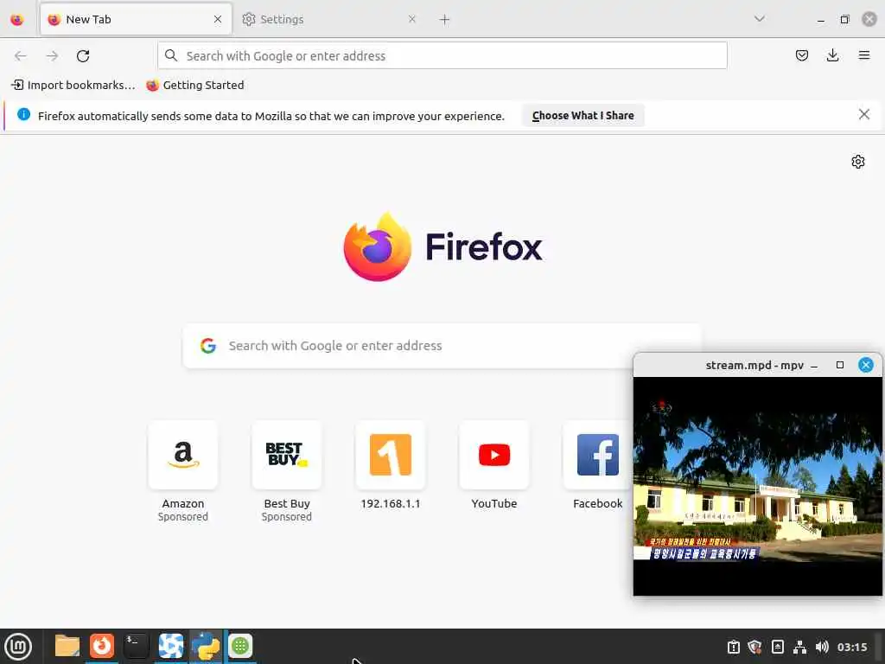
Task: Open the Downloads panel icon
Action: coord(832,55)
